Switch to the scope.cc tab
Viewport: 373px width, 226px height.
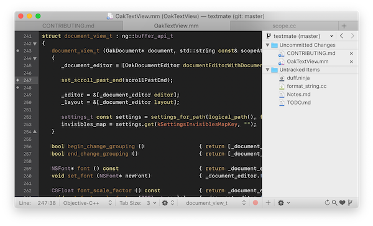pos(284,26)
